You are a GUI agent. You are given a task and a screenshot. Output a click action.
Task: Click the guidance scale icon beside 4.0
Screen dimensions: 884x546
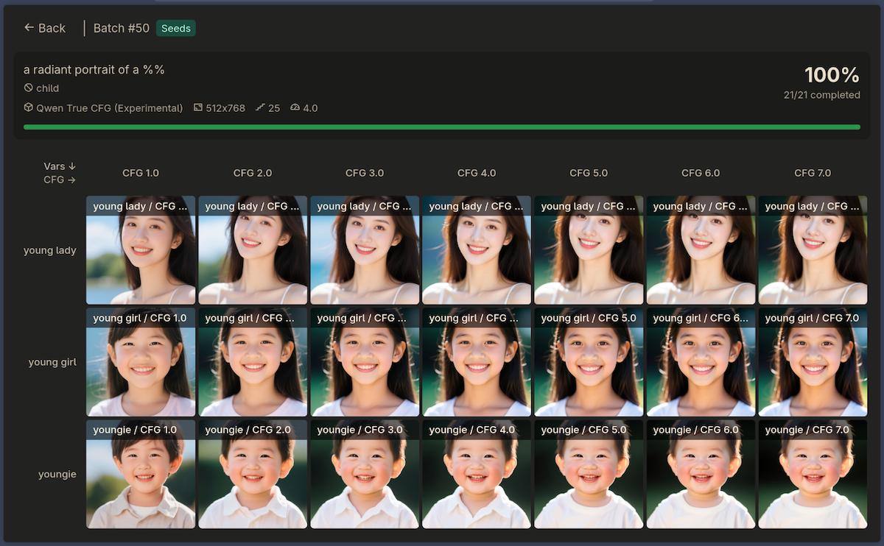pos(295,107)
